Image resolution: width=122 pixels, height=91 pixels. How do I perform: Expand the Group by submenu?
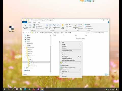coord(81,46)
